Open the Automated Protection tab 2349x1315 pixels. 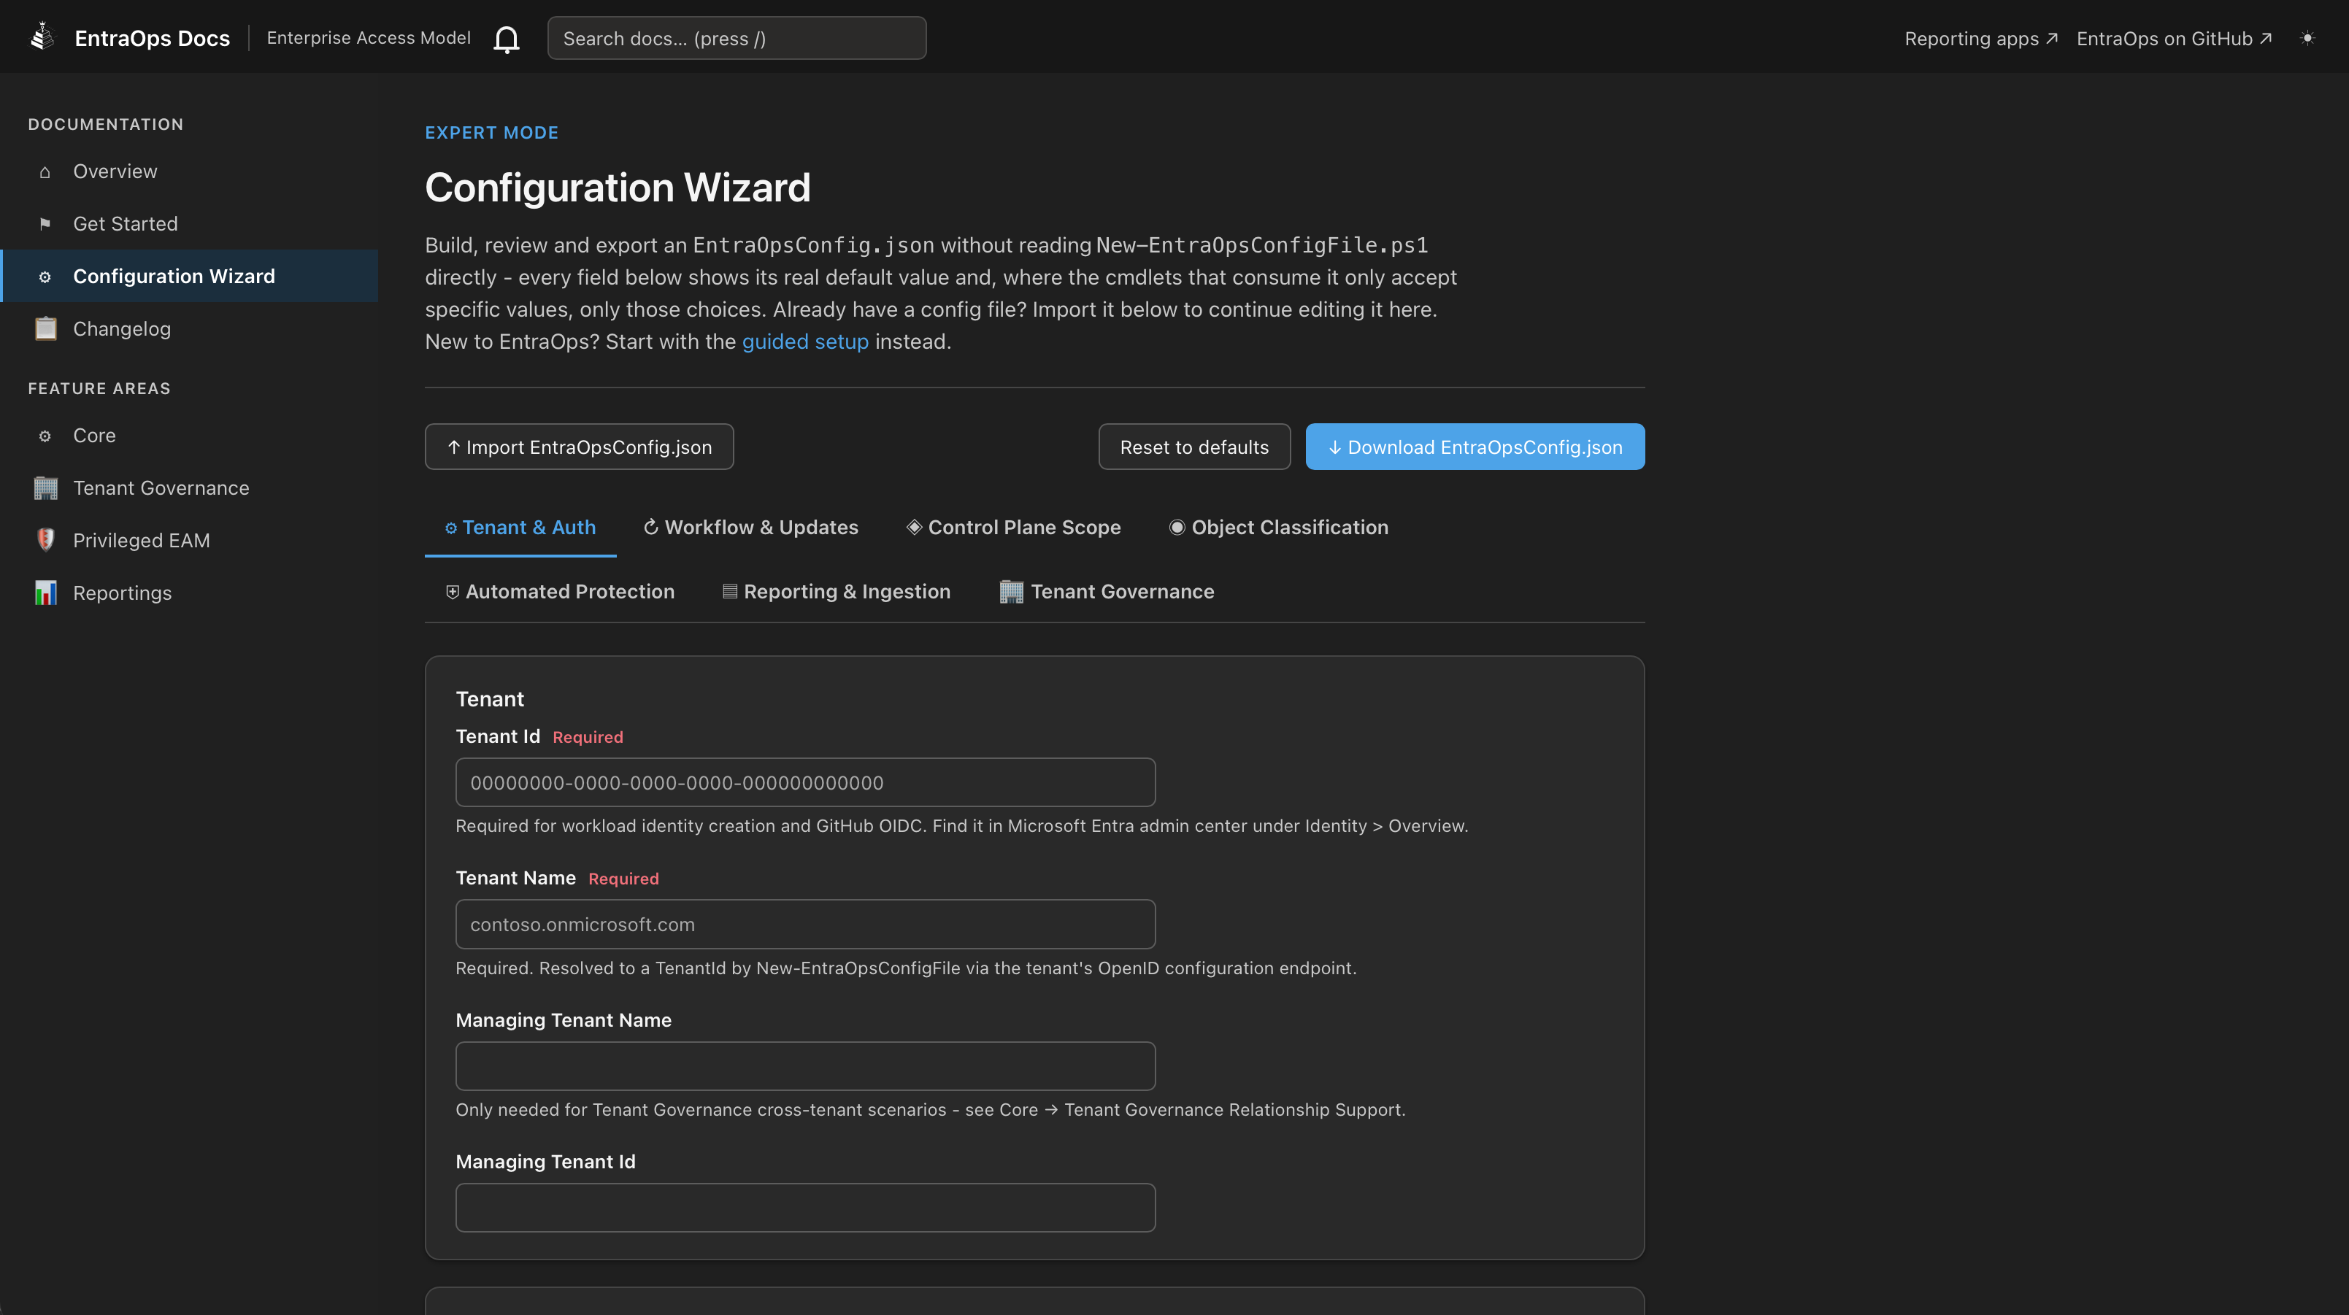pyautogui.click(x=560, y=592)
